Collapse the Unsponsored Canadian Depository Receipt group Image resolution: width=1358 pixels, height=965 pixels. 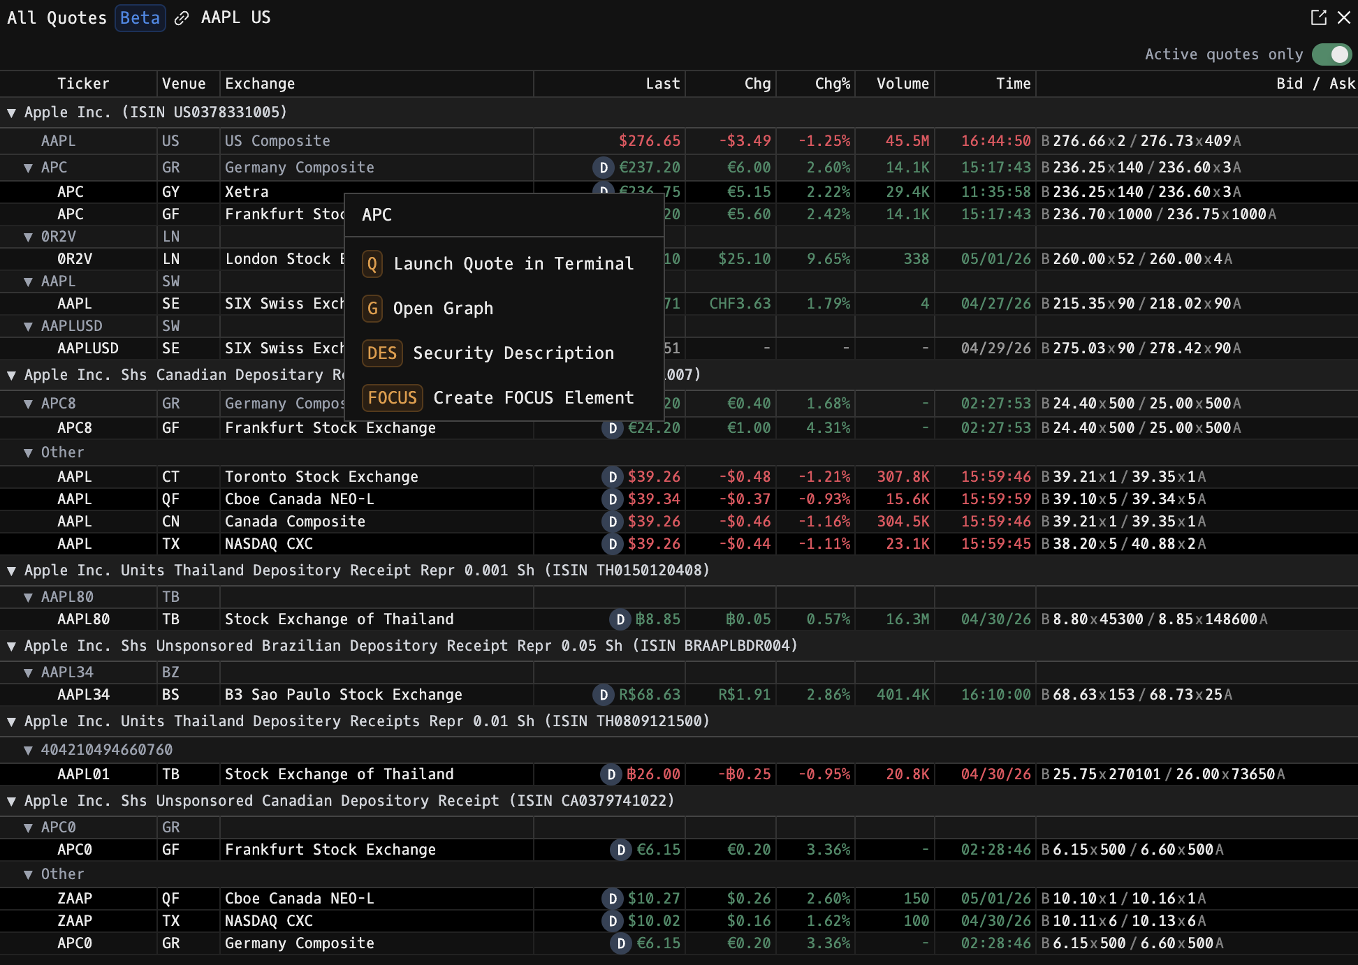click(x=11, y=801)
